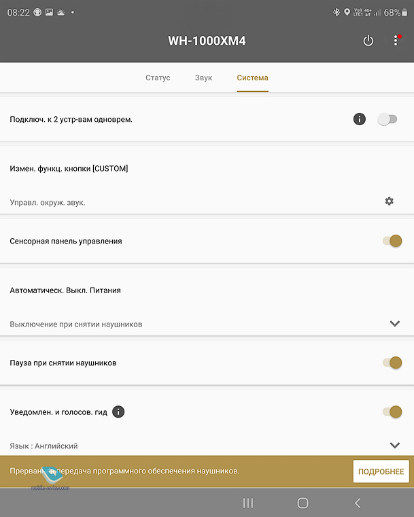
Task: Disable the touch sensor control panel
Action: tap(392, 241)
